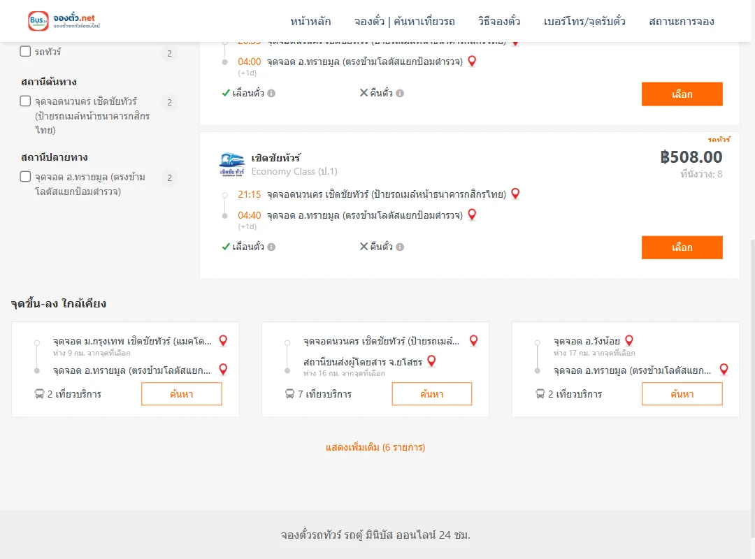Click the 04:40 arrival time
Viewport: 755px width, 559px height.
(x=249, y=215)
